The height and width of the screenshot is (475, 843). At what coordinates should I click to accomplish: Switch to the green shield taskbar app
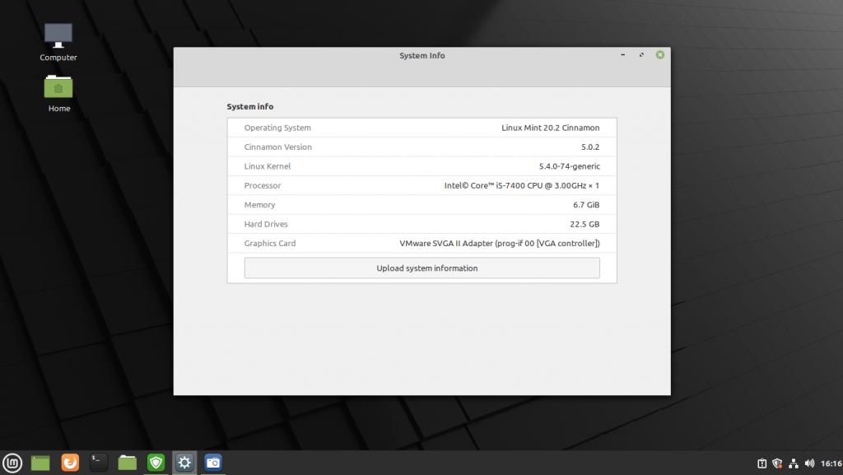[x=156, y=463]
